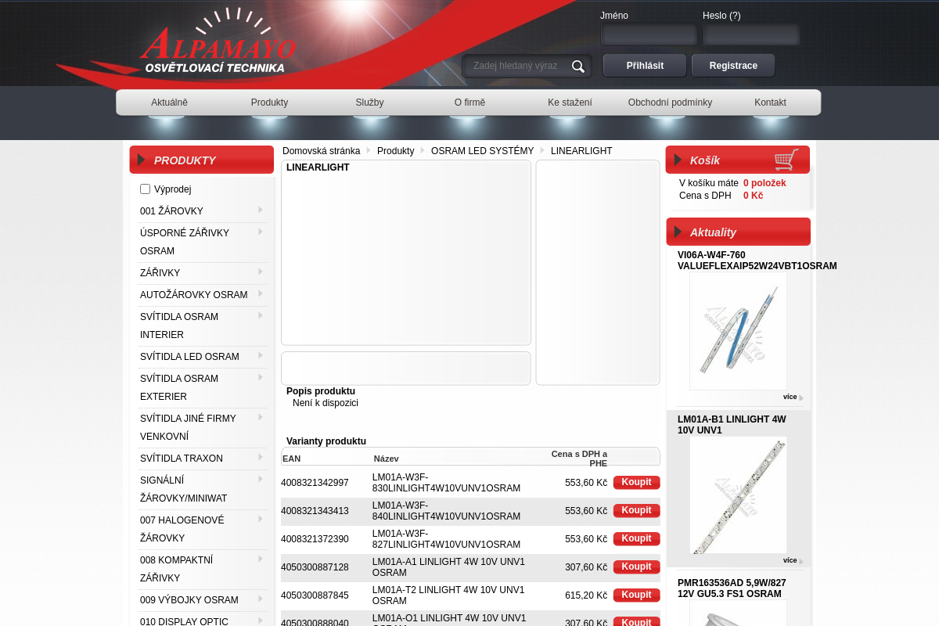
Task: Open PMR163536AD 5,9W/827 news title
Action: [732, 588]
